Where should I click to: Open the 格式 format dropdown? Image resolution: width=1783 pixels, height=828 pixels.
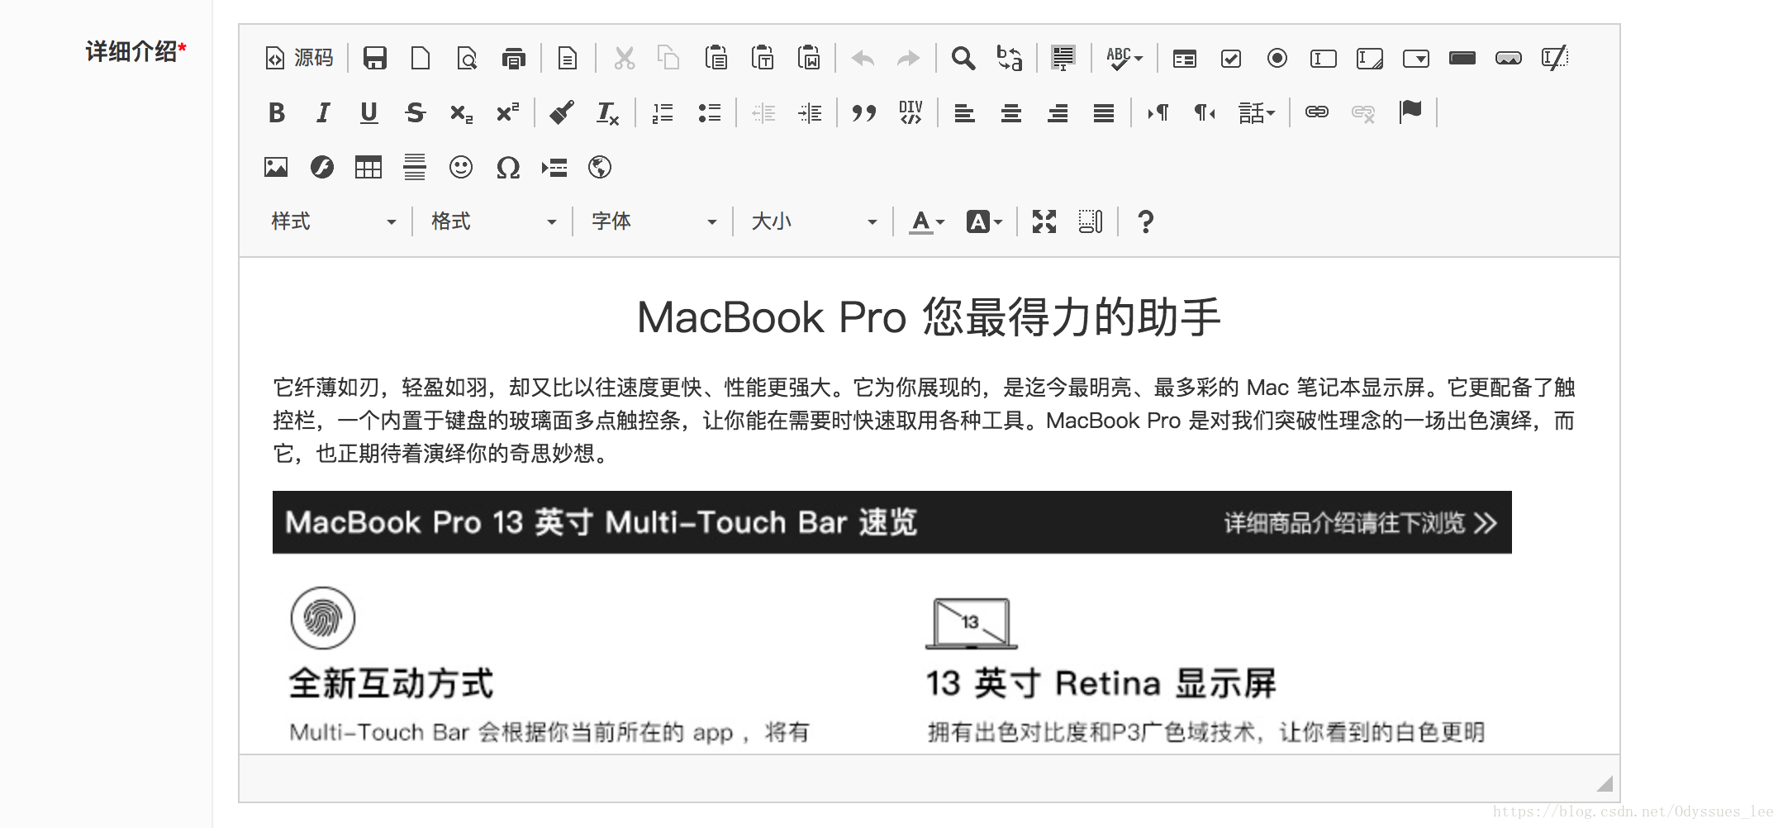[494, 221]
